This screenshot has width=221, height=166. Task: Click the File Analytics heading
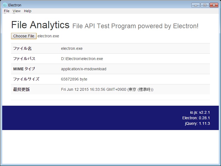[40, 25]
